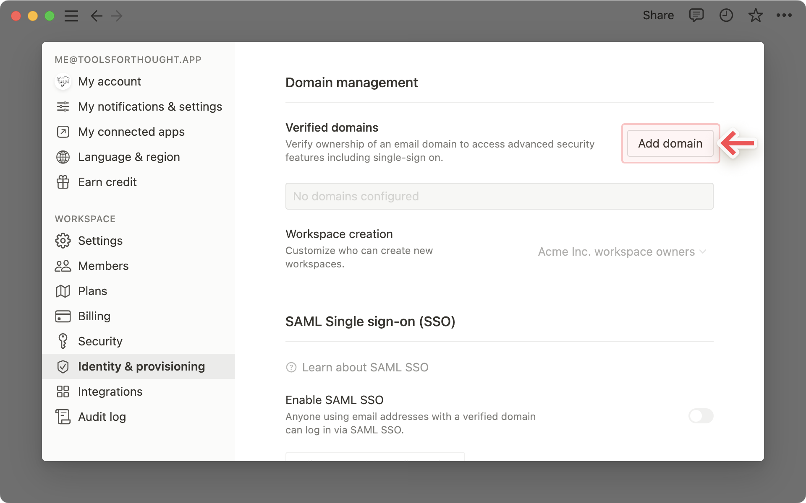Open the three-dot more menu
This screenshot has height=503, width=806.
[x=784, y=16]
